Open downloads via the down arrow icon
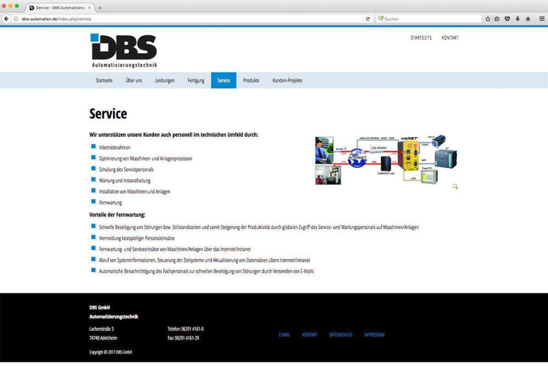 [x=516, y=18]
